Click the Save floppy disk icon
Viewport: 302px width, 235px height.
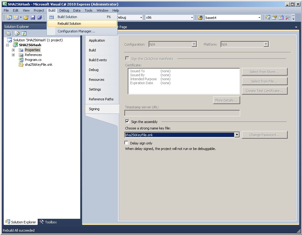tap(33, 17)
